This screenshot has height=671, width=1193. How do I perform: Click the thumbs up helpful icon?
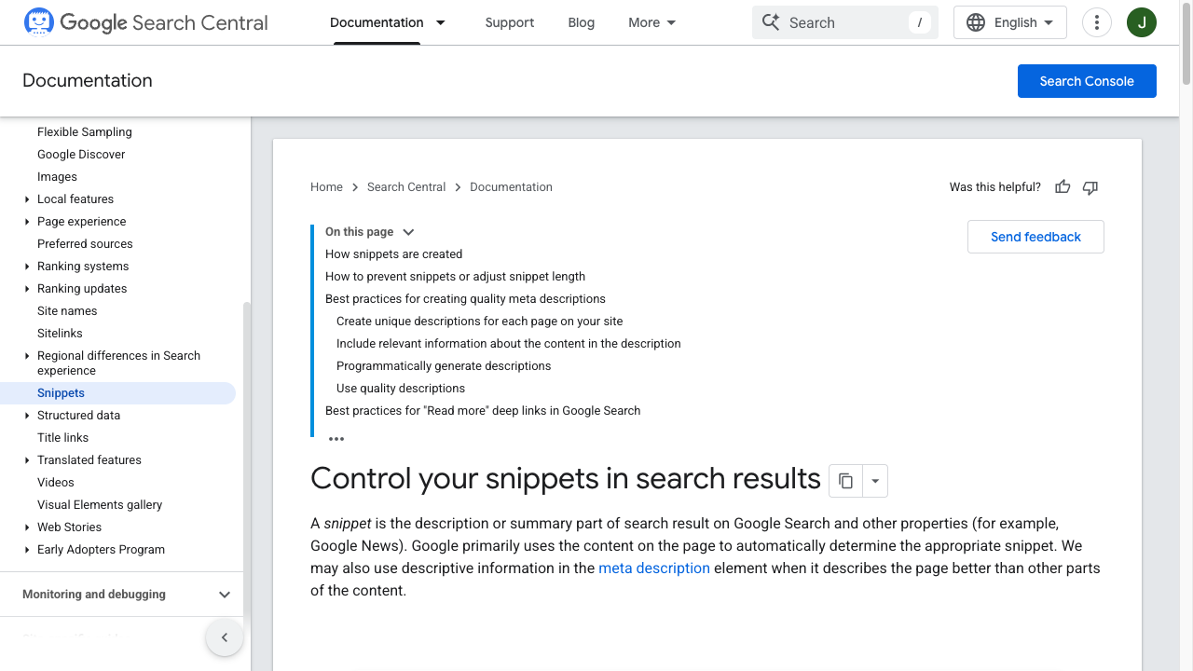(x=1063, y=187)
